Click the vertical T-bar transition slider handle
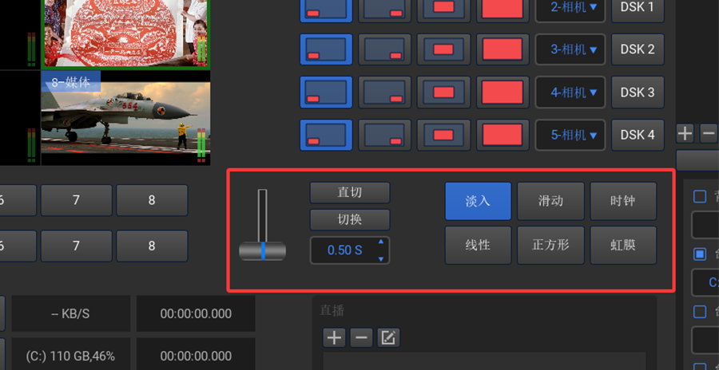The image size is (719, 370). 262,251
